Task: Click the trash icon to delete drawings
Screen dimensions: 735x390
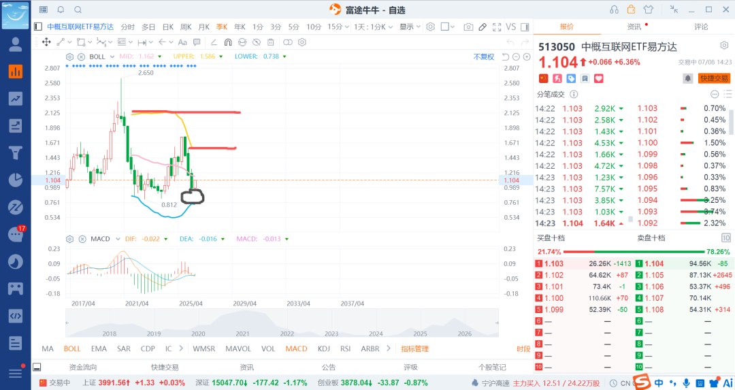Action: (x=270, y=42)
